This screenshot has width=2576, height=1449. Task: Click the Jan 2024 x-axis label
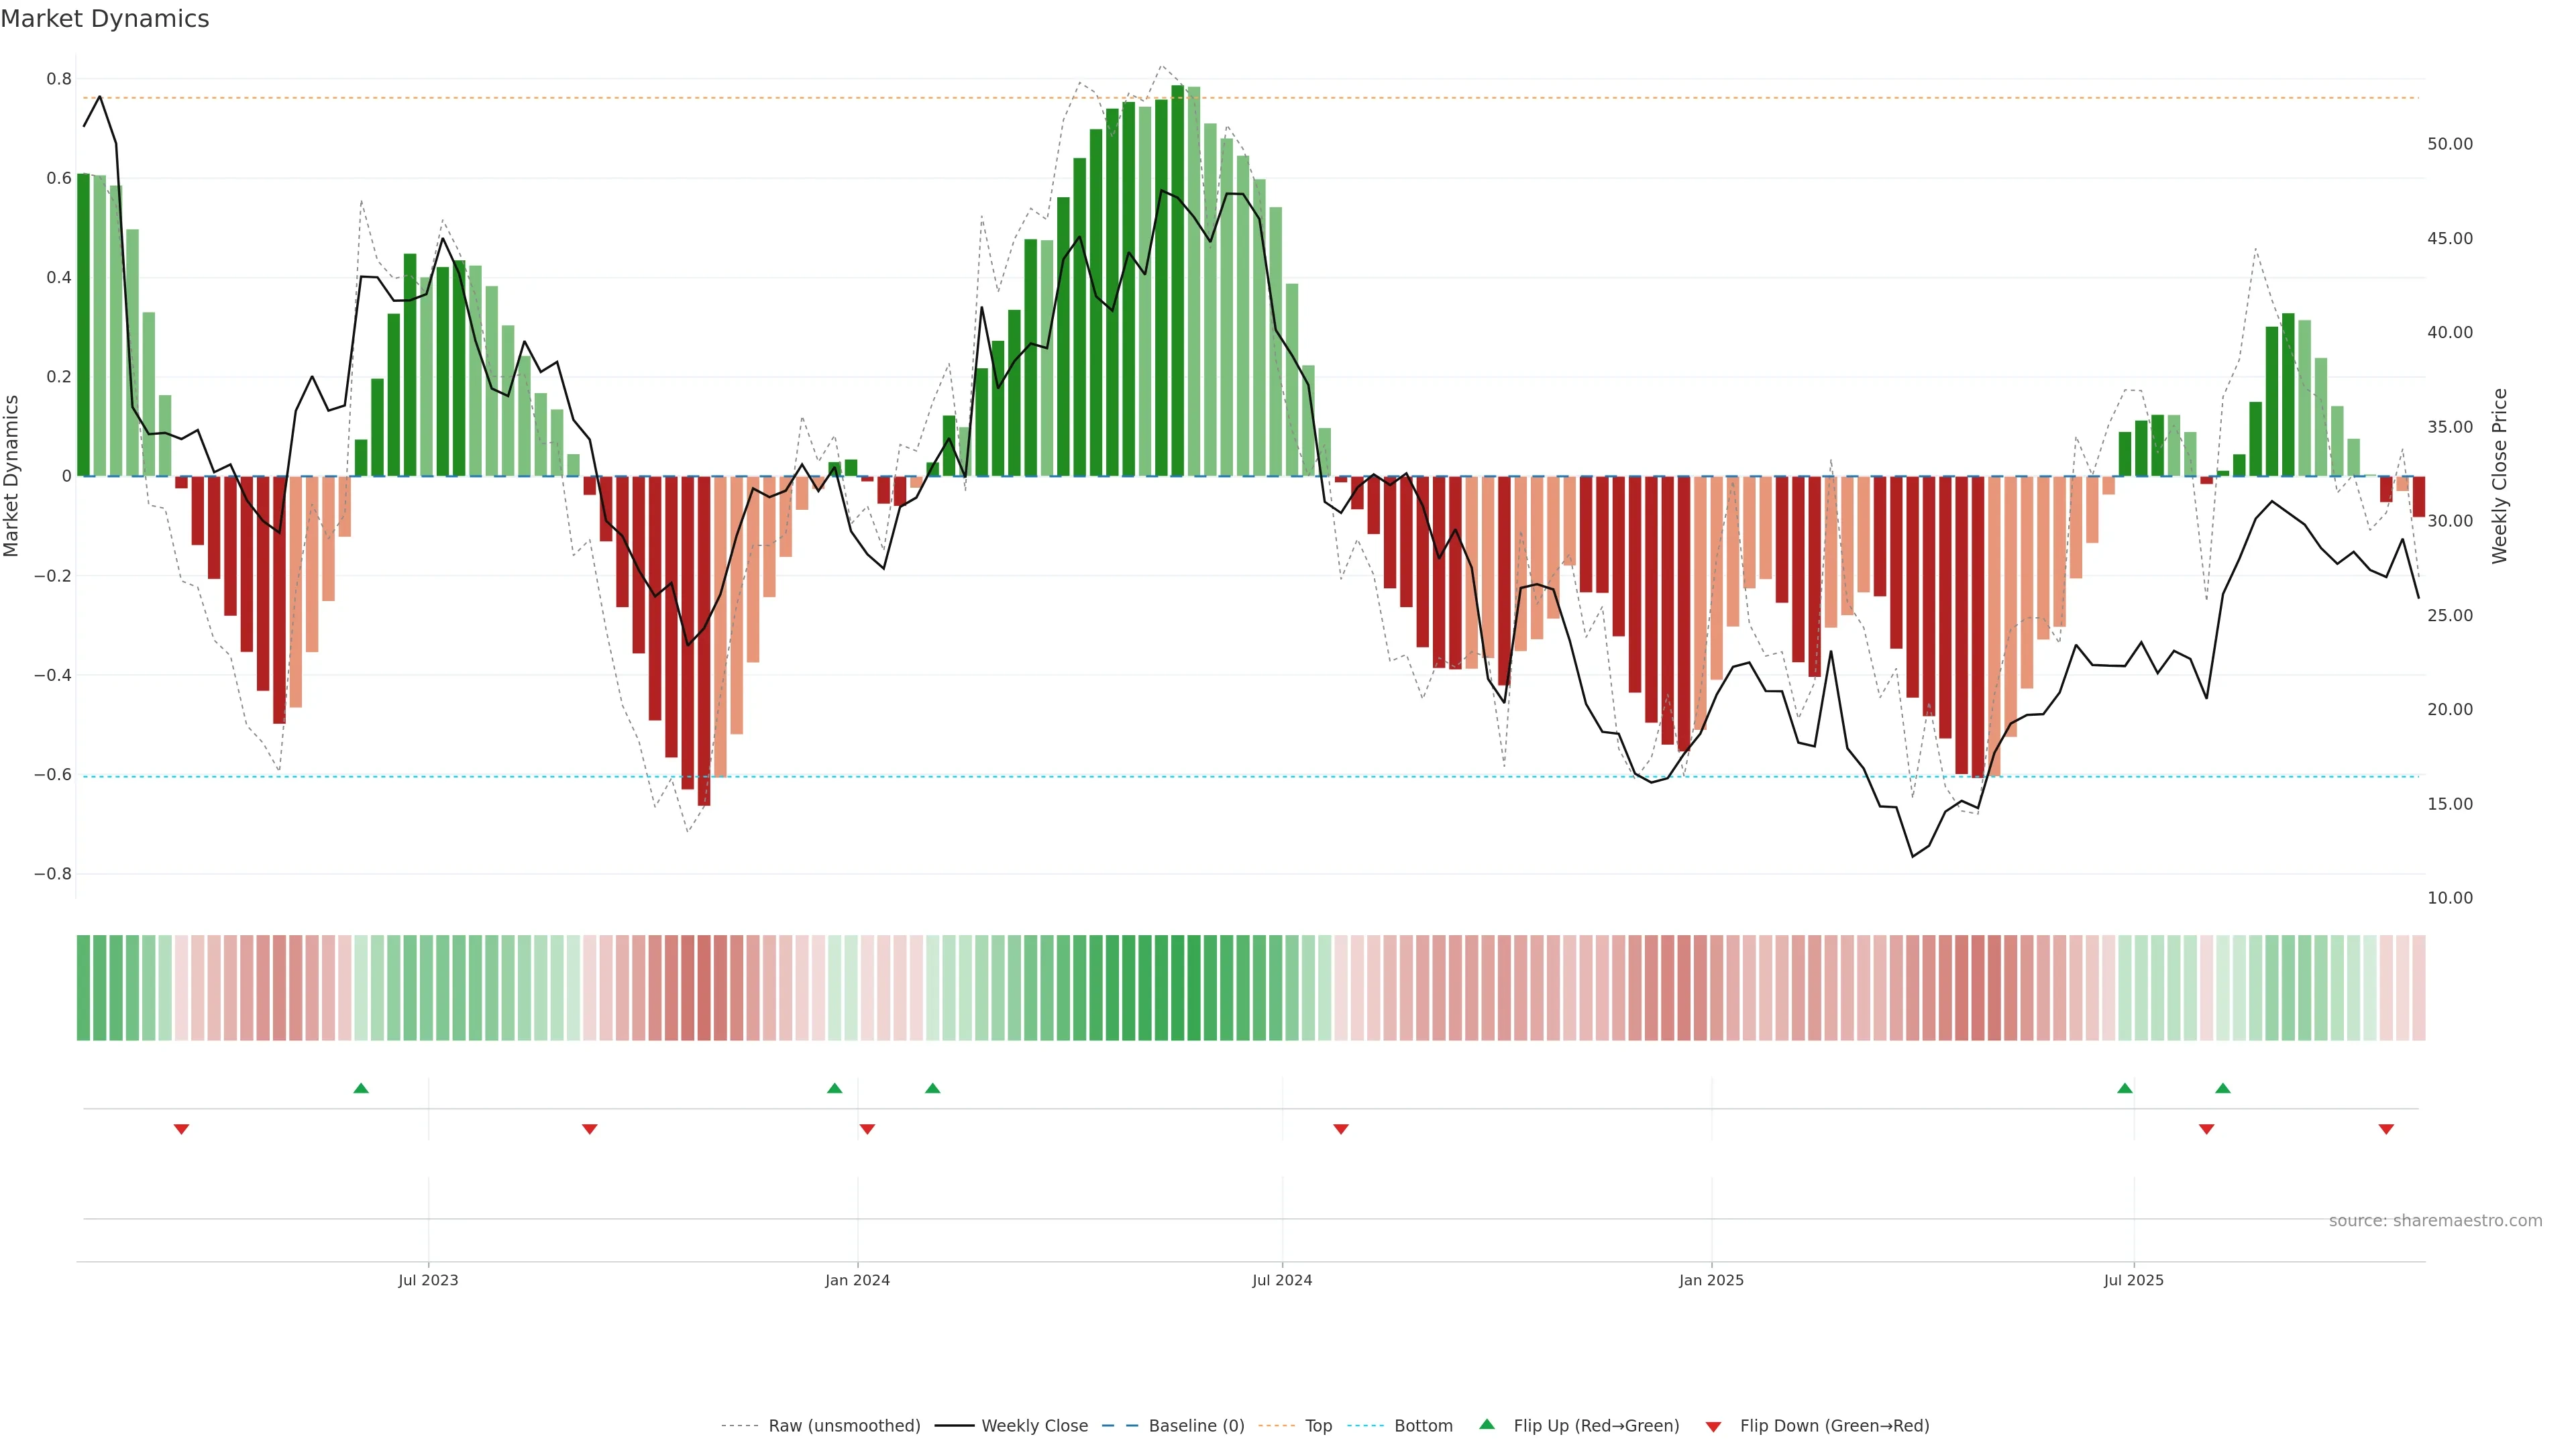click(x=857, y=1280)
